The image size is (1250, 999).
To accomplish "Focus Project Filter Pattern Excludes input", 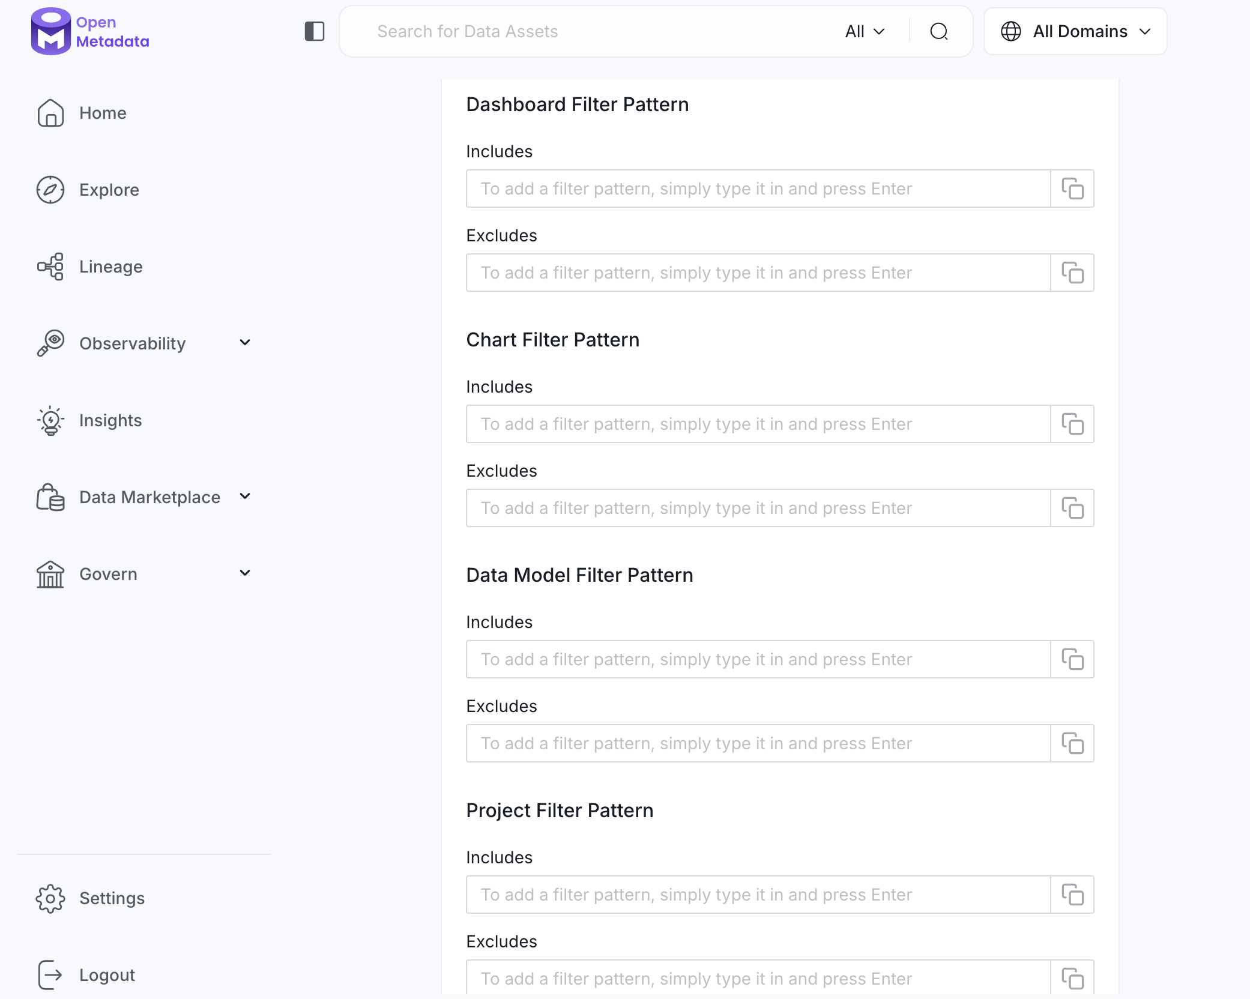I will [x=758, y=979].
